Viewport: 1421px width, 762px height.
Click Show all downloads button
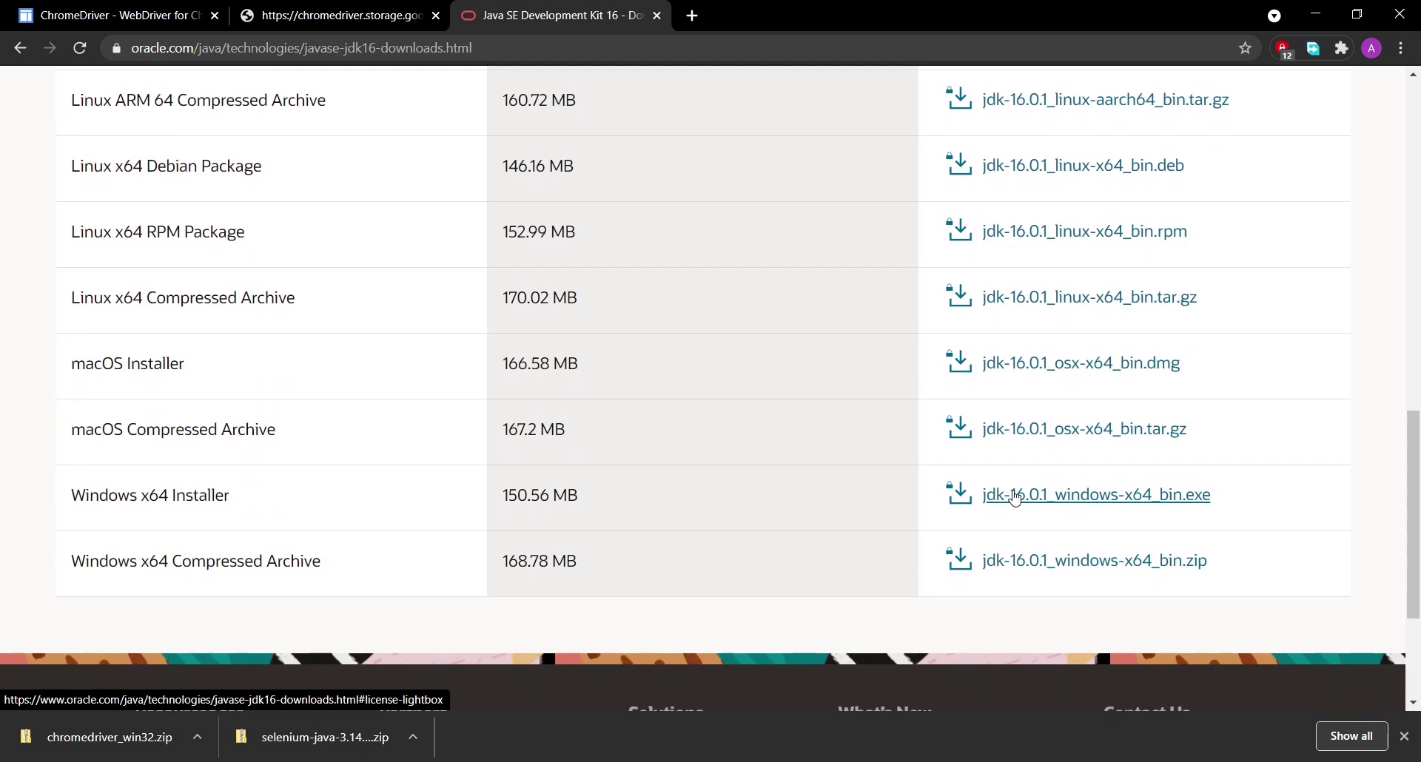pyautogui.click(x=1351, y=736)
